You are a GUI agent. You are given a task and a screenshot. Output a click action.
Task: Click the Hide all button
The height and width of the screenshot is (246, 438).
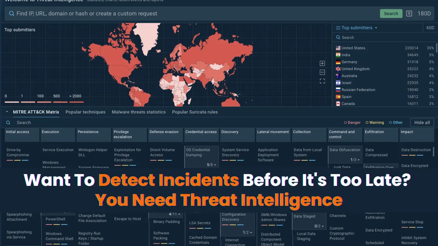(422, 122)
